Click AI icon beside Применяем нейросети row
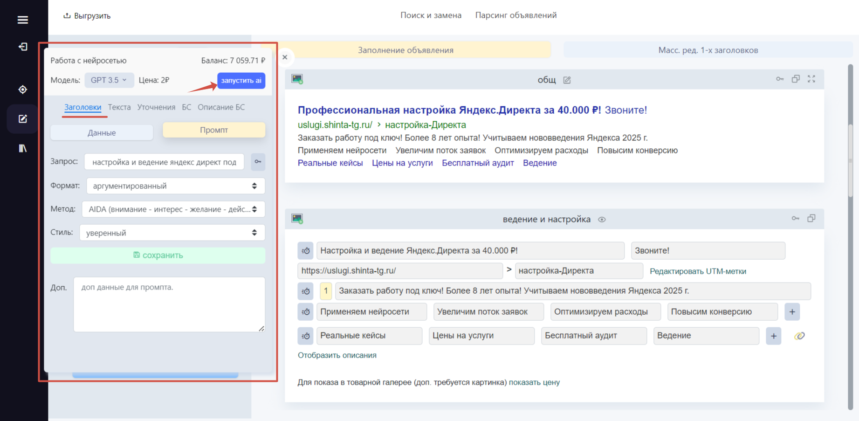859x421 pixels. pyautogui.click(x=306, y=312)
